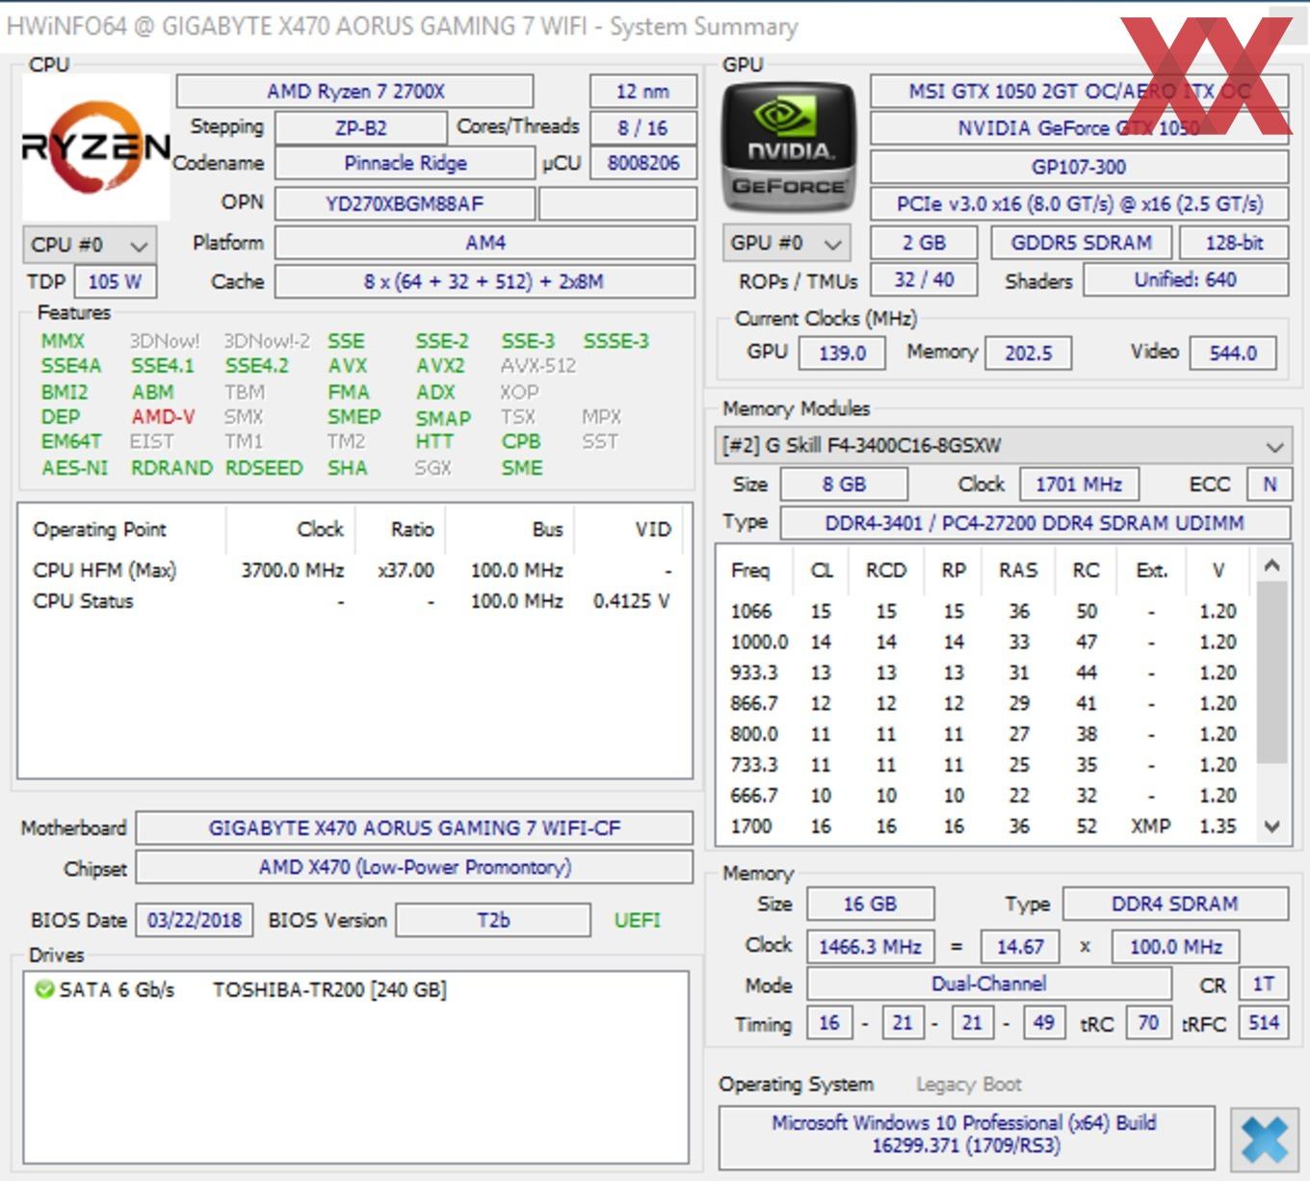The height and width of the screenshot is (1181, 1310).
Task: Select the Pinnacle Ridge codename field
Action: [x=405, y=163]
